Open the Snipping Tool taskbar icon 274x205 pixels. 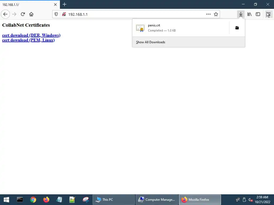(86, 200)
